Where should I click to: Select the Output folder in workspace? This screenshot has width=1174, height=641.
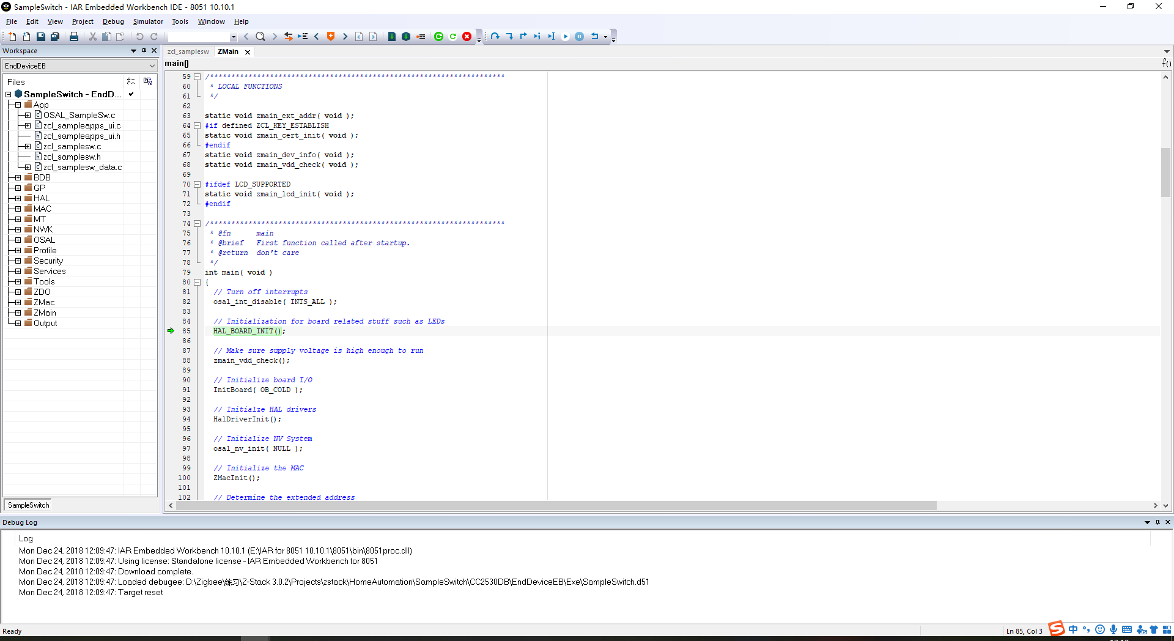click(45, 324)
